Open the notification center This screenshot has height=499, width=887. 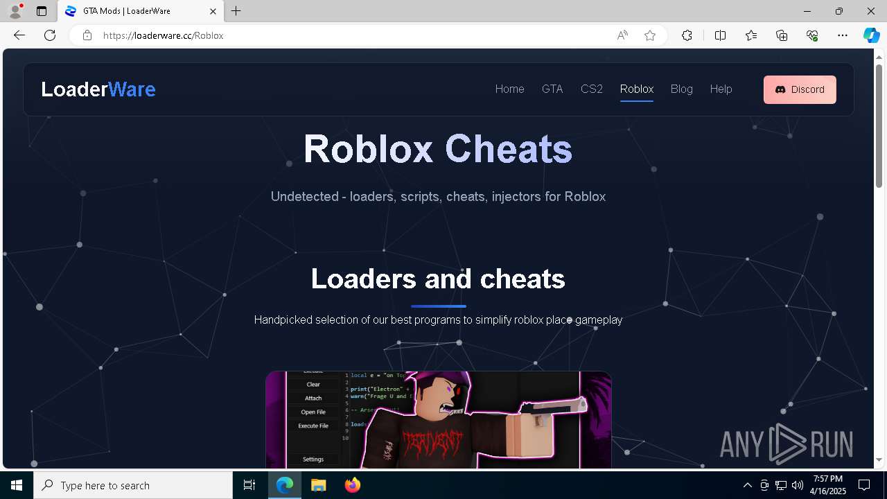coord(864,485)
